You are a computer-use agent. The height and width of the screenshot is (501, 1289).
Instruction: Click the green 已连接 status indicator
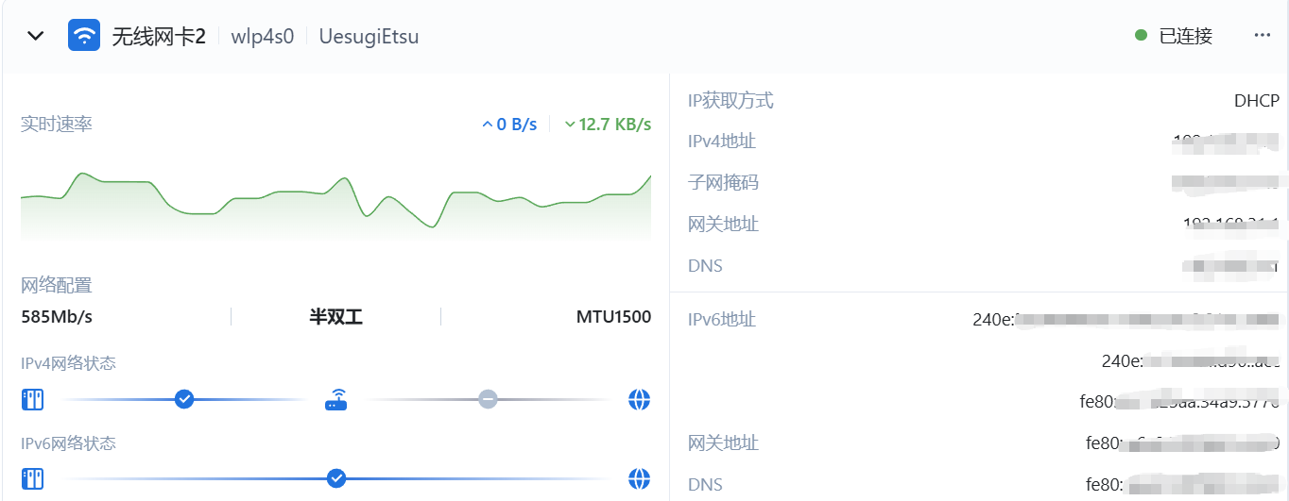pos(1174,36)
